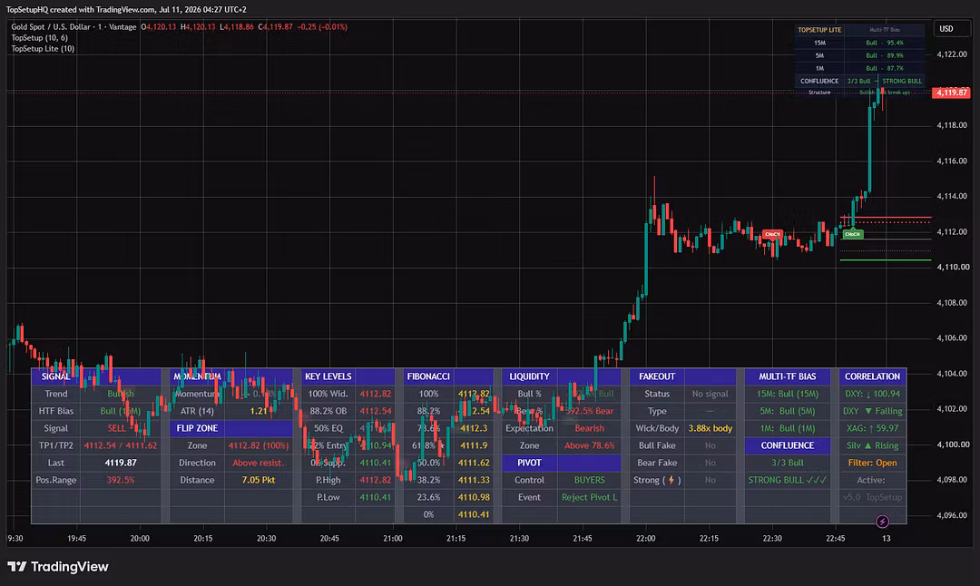
Task: Click the Silv Rising up-triangle indicator
Action: 867,445
